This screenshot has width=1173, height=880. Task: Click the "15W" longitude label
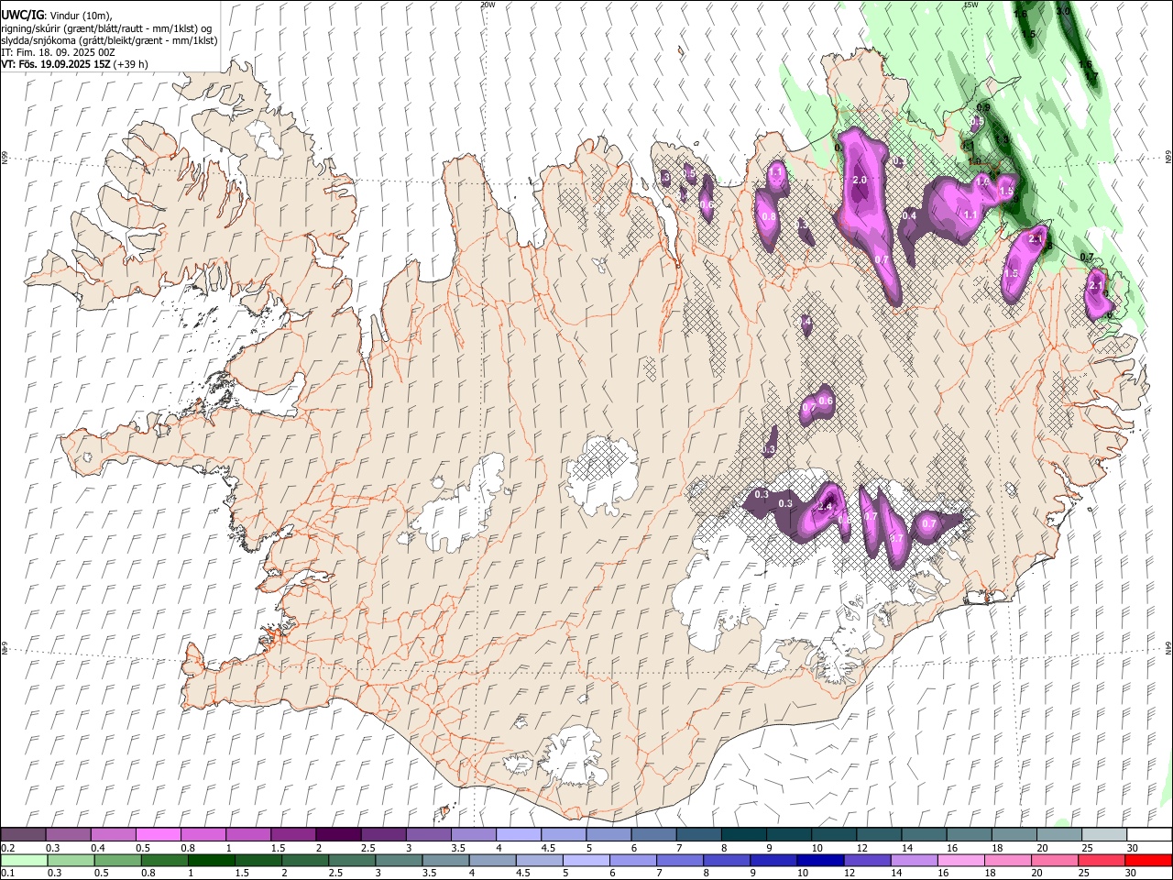coord(970,5)
